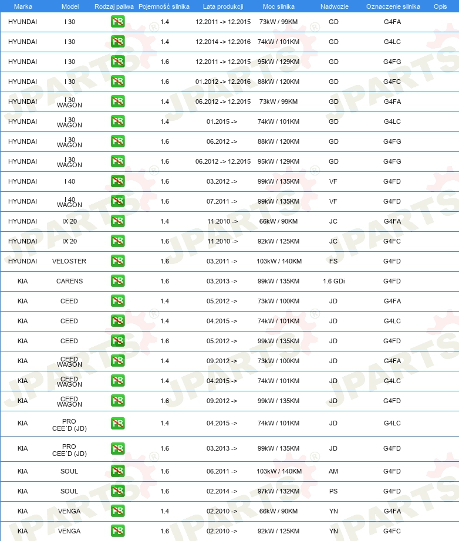459x541 pixels.
Task: Click the Oznaczenie silnika column header
Action: [x=393, y=6]
